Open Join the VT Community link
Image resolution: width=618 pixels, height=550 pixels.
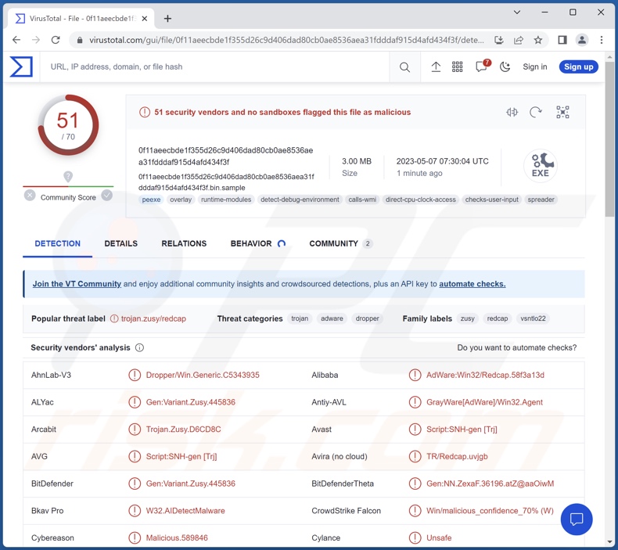point(77,284)
